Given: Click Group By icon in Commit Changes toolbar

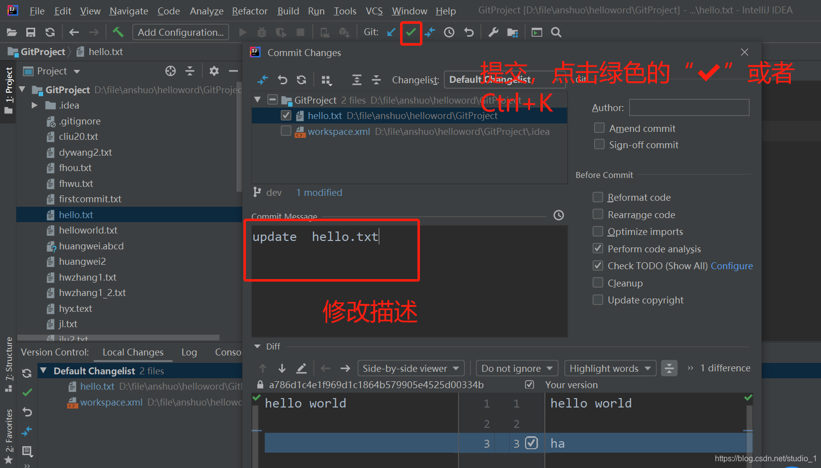Looking at the screenshot, I should coord(326,80).
